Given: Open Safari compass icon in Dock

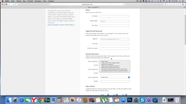Looking at the screenshot, I should [x=22, y=100].
